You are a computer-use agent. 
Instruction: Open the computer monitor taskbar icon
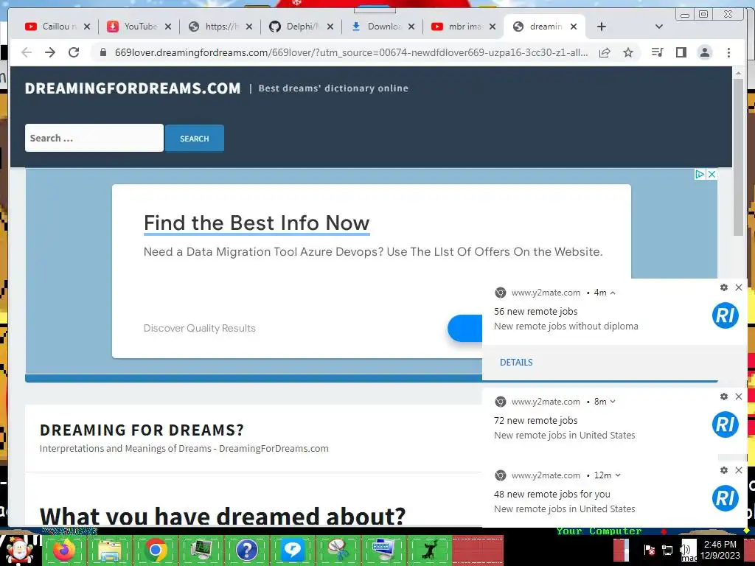[x=201, y=550]
